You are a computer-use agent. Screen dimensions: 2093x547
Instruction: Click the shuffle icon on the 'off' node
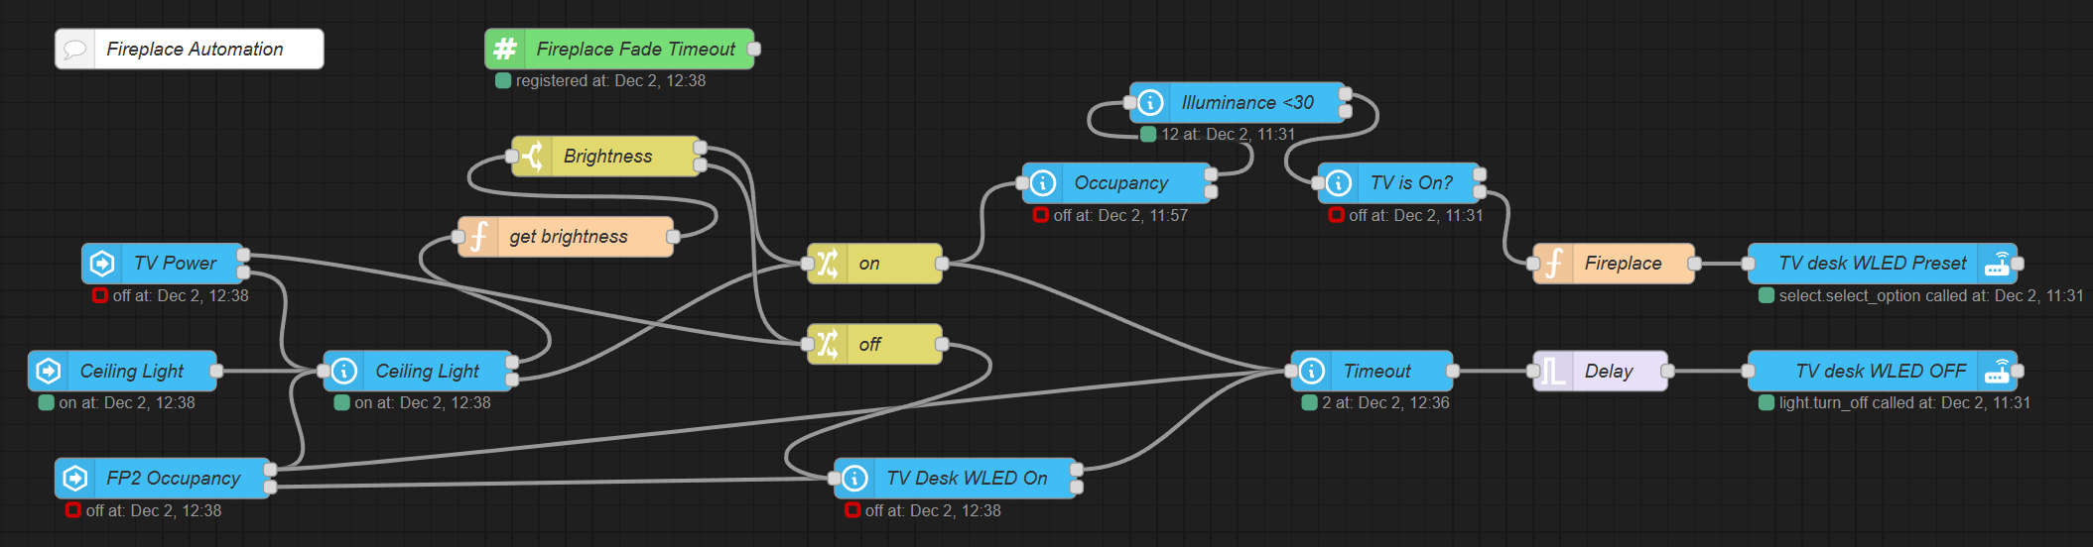point(828,344)
